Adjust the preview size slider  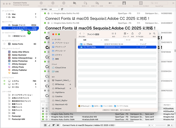(x=154, y=125)
